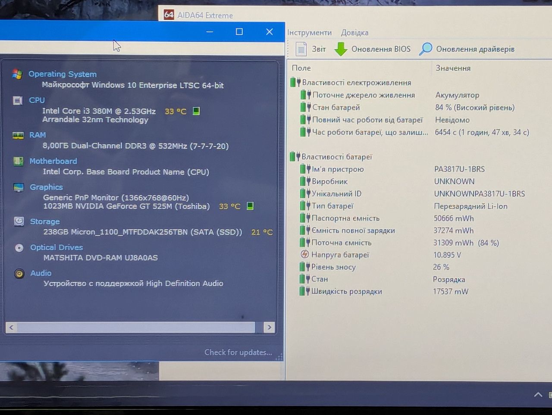The width and height of the screenshot is (552, 415).
Task: Click the Operating System Windows flag icon
Action: tap(17, 74)
